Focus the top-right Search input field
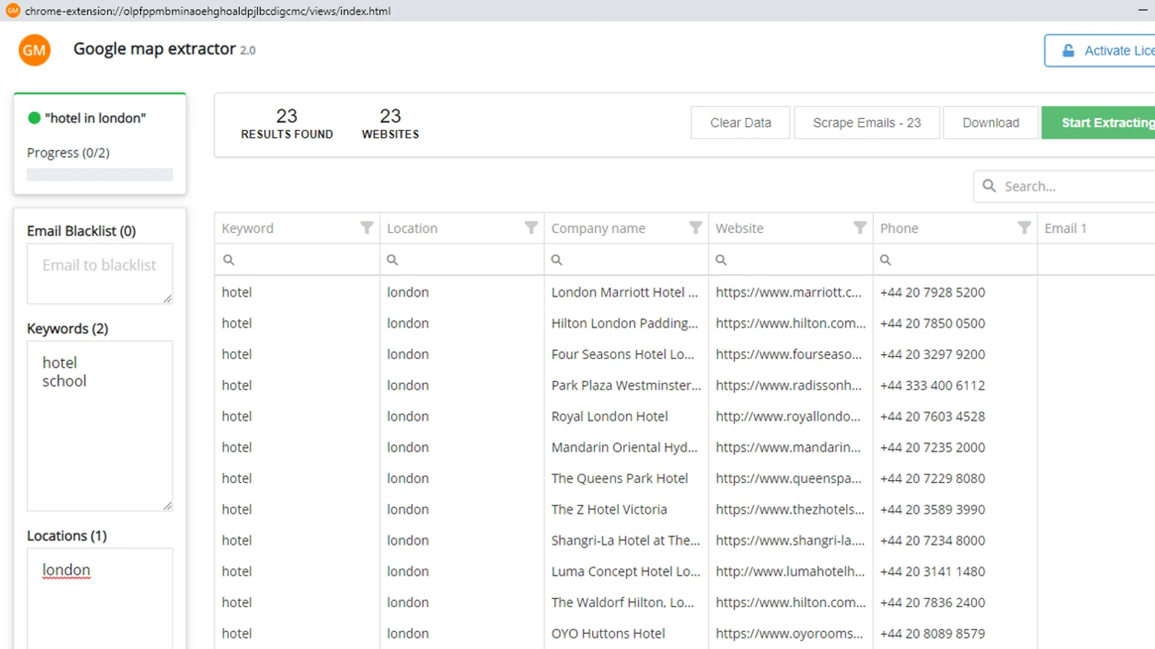The width and height of the screenshot is (1155, 649). (x=1065, y=186)
